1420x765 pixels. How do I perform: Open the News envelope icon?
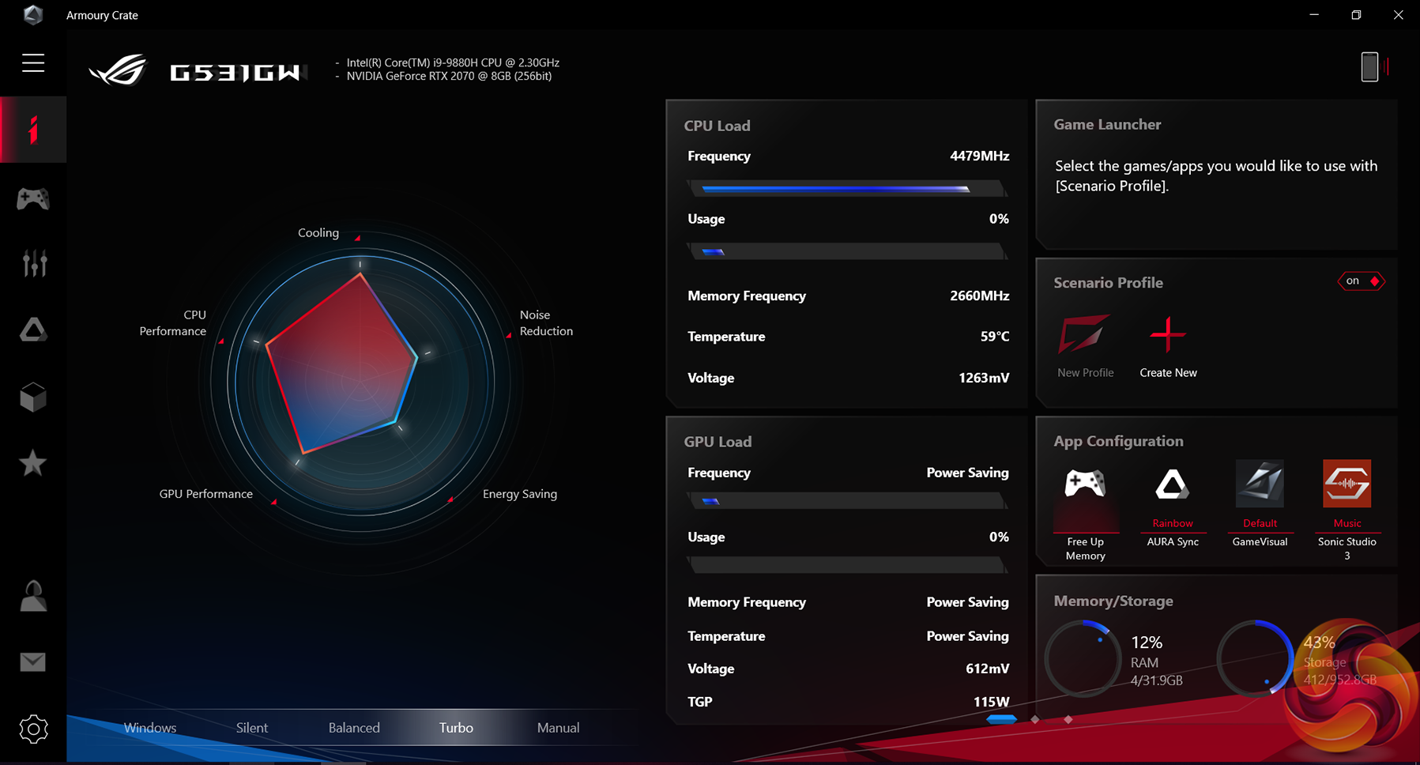[x=33, y=661]
